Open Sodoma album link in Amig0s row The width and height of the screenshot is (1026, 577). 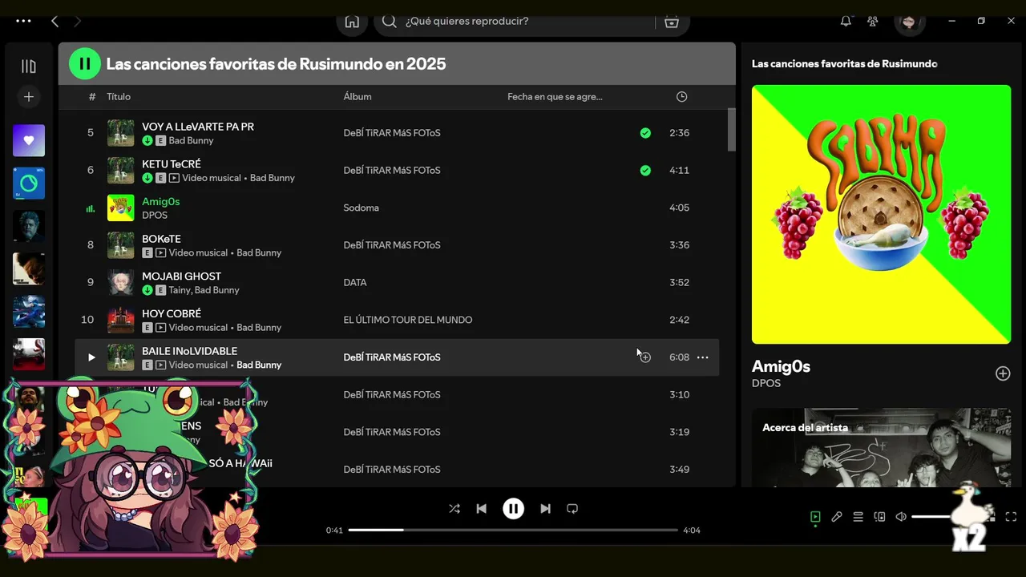click(x=361, y=208)
